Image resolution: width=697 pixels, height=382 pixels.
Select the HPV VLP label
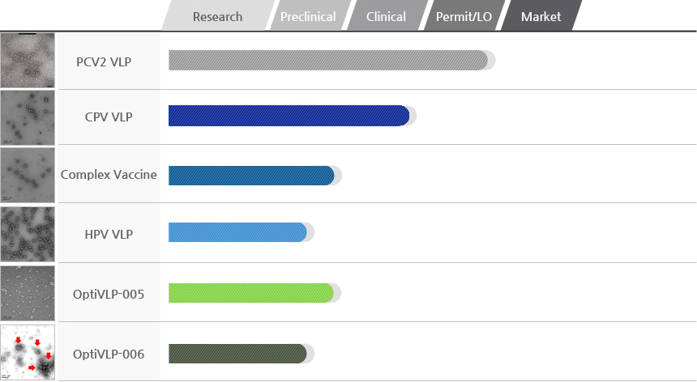(x=109, y=234)
